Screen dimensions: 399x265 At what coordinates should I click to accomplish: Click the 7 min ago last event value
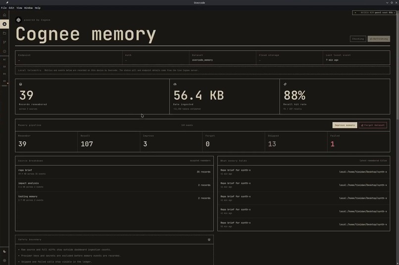[x=332, y=60]
